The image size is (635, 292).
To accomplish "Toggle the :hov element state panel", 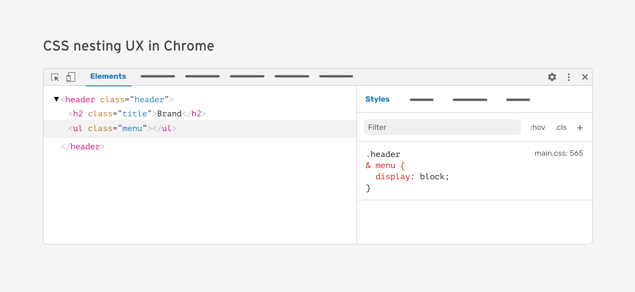I will (x=537, y=127).
